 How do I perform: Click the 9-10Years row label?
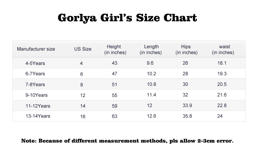click(36, 95)
